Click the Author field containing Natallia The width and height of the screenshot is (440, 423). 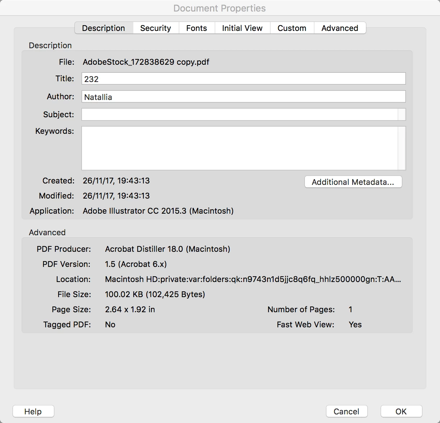(x=244, y=97)
